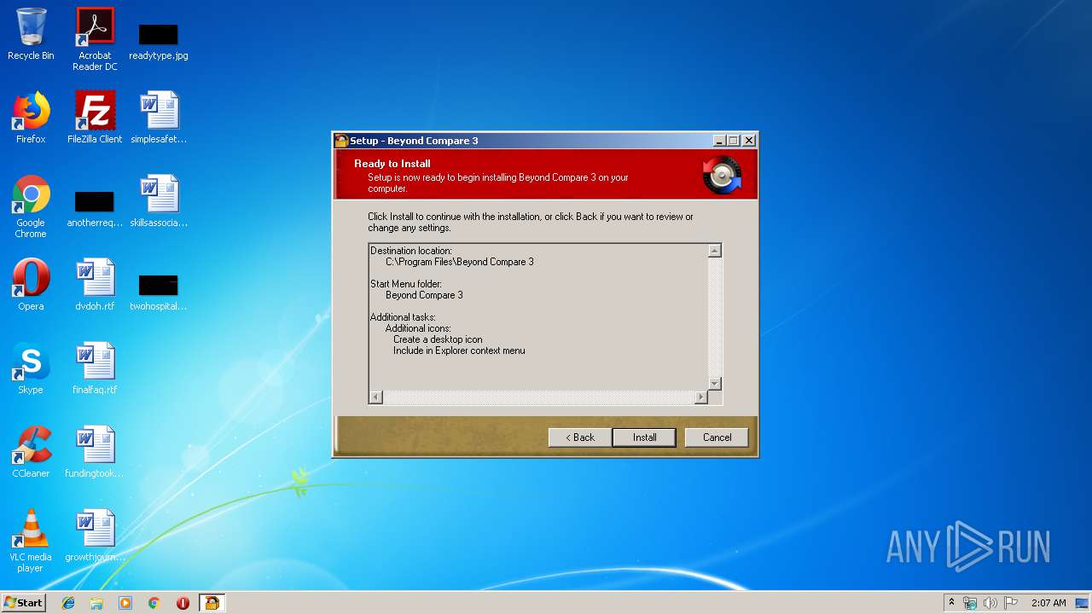Launch Opera desktop shortcut
Screen dimensions: 1092x614
31,285
